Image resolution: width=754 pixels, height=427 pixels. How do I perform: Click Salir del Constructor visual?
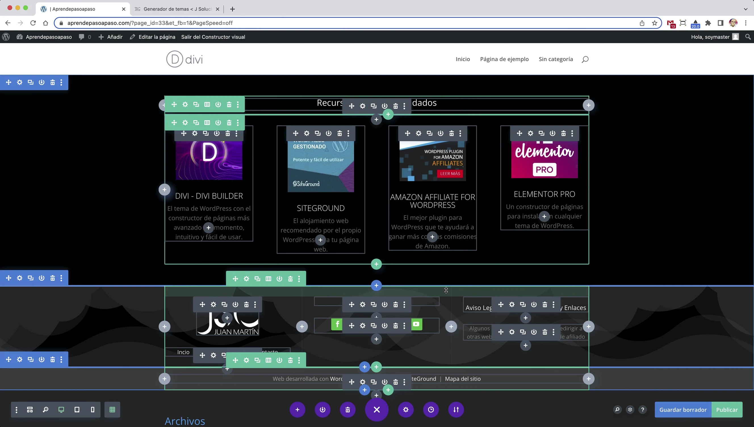click(213, 37)
